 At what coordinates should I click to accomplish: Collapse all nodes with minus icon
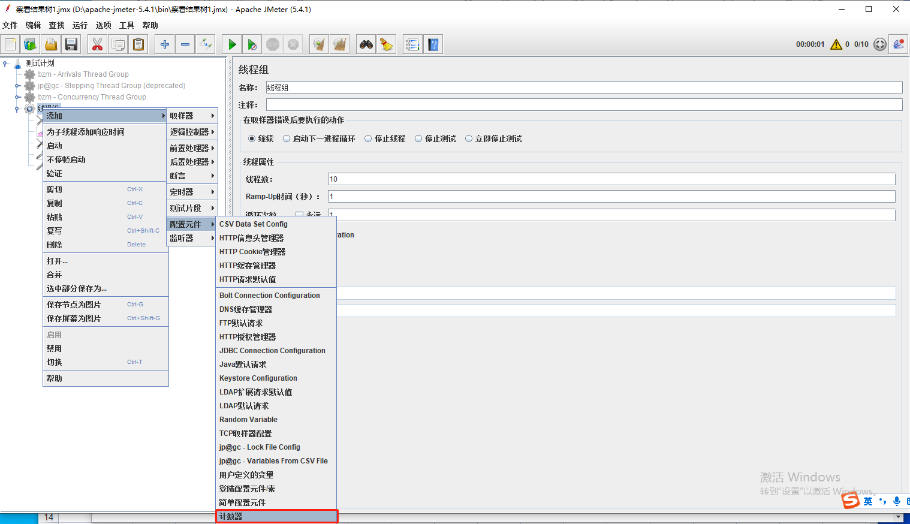click(185, 44)
